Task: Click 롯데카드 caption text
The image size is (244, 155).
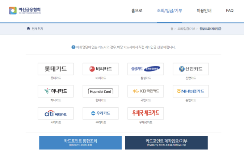Action: click(56, 78)
